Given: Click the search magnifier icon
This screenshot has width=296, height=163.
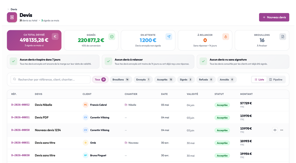Looking at the screenshot, I should pos(15,79).
